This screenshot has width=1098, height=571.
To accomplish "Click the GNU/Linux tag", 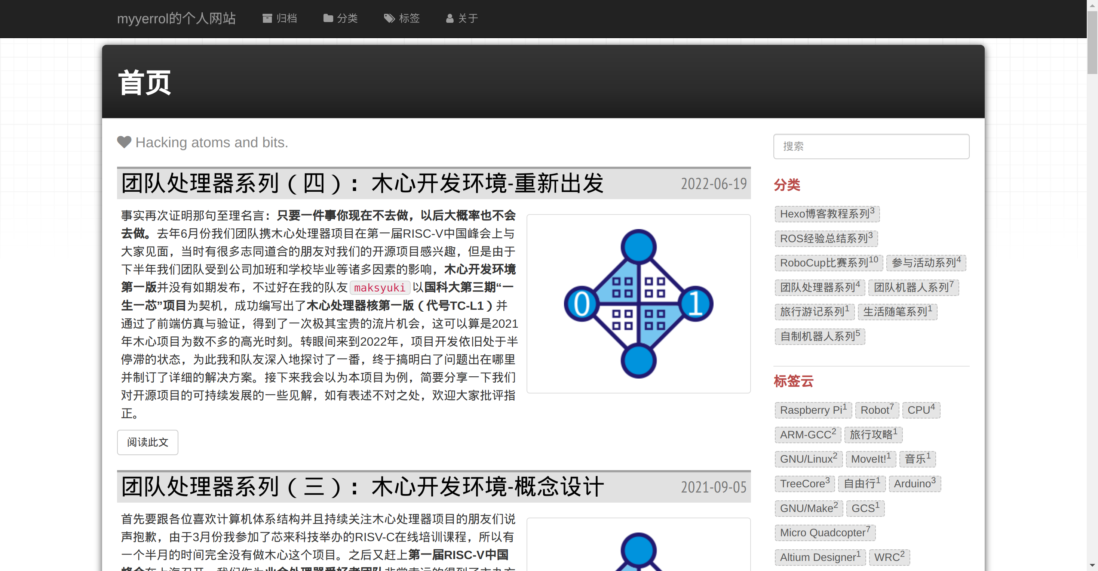I will tap(808, 459).
